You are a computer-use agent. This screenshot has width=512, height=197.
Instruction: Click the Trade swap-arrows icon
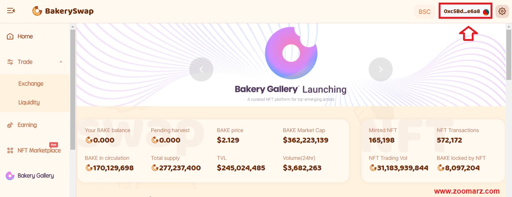click(10, 62)
